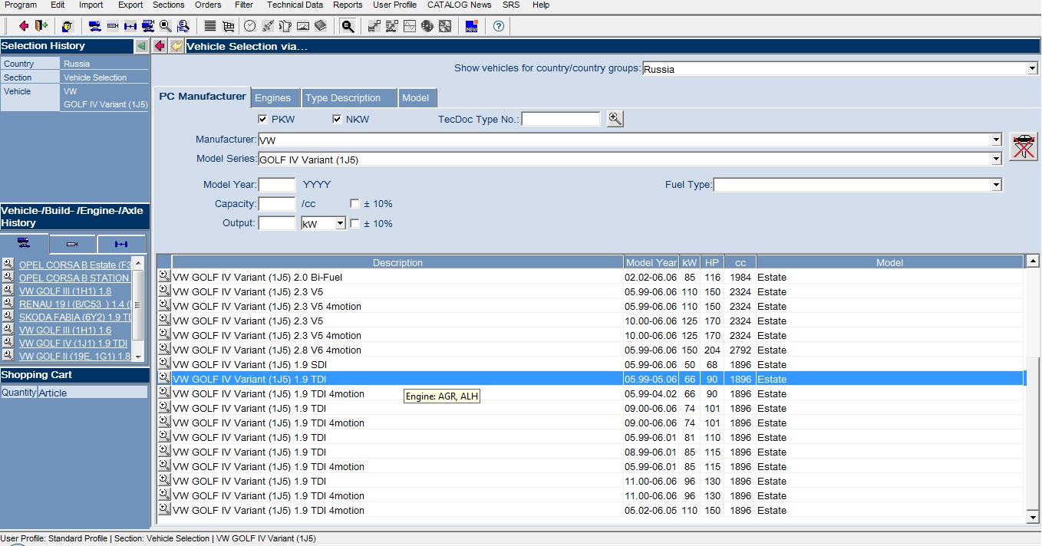
Task: Click the Model Year input field
Action: [277, 185]
